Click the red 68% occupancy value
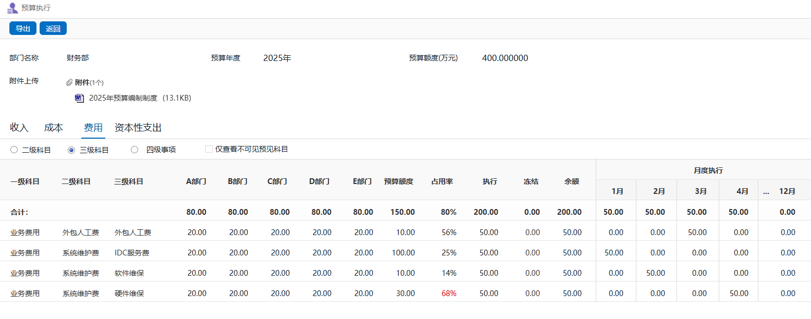Viewport: 811px width, 319px height. click(449, 293)
